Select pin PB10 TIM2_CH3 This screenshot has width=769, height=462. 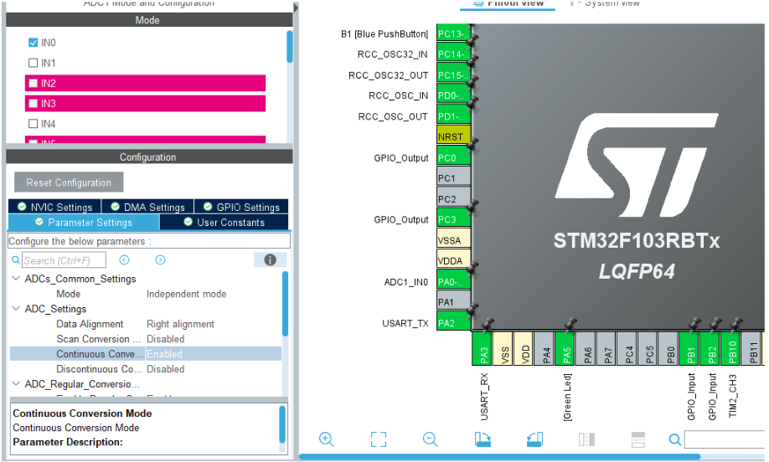730,349
